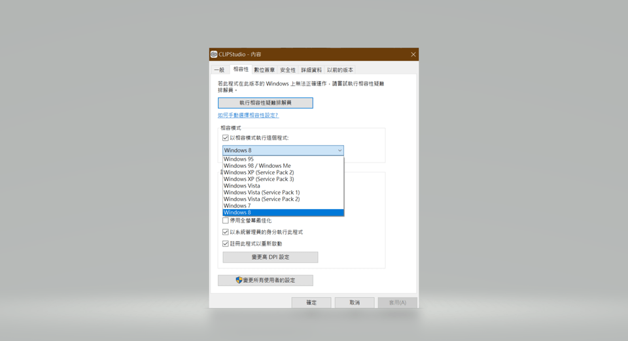Click 執行相容性疑難排解員 button
628x341 pixels.
coord(266,103)
